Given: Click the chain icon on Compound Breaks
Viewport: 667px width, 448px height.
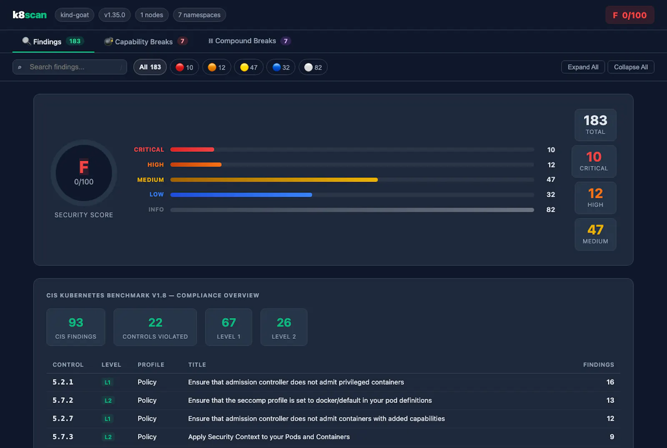Looking at the screenshot, I should coord(211,41).
